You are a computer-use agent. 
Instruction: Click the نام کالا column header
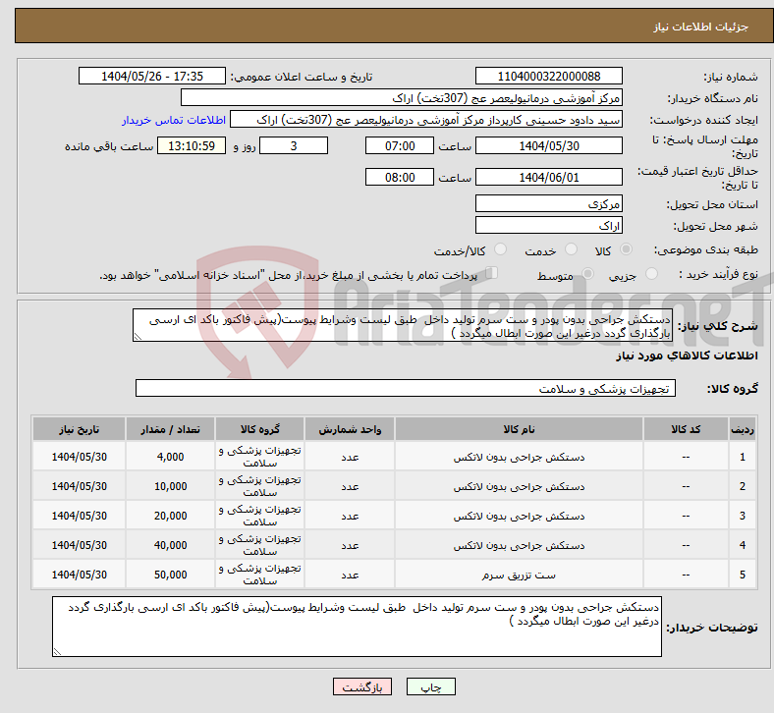[x=519, y=429]
